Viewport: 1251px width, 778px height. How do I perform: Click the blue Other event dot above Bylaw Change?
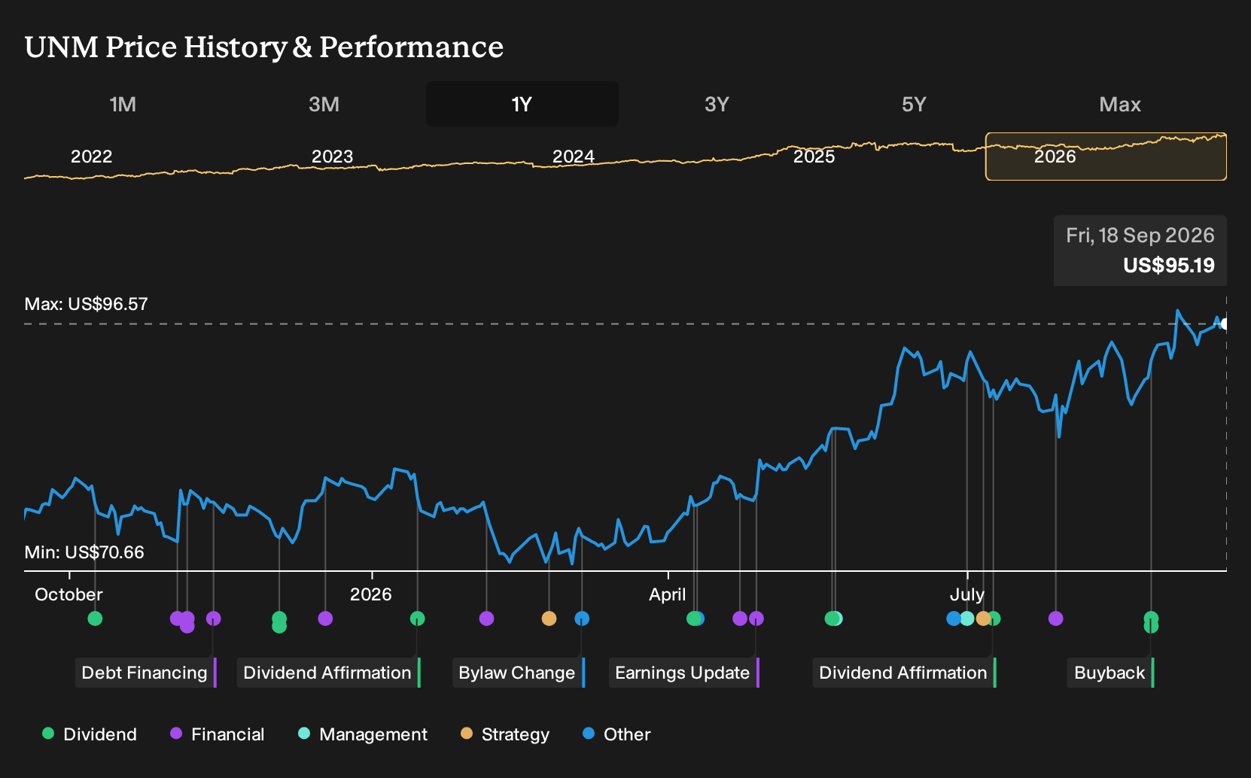(582, 618)
